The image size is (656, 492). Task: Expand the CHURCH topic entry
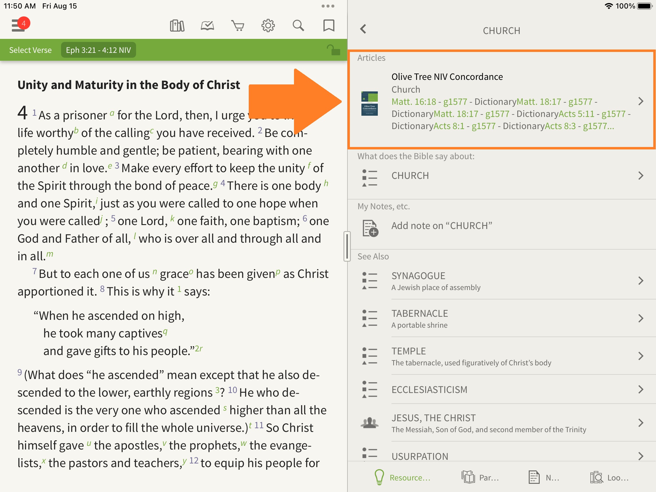click(501, 176)
